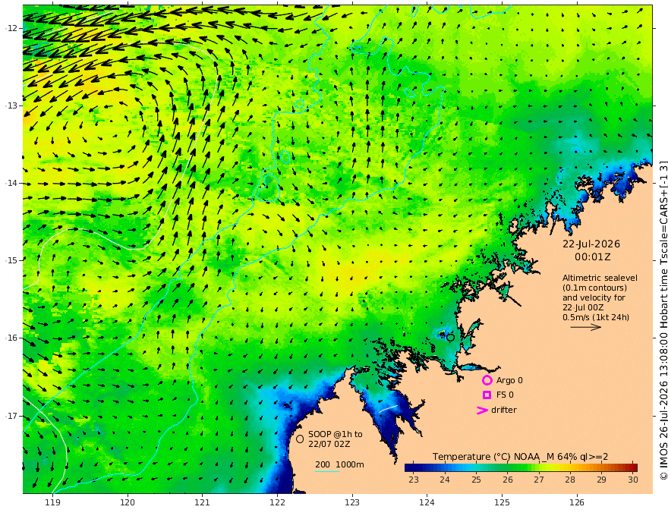Click the cyan 200m contour legend line
The image size is (668, 516).
pyautogui.click(x=327, y=472)
